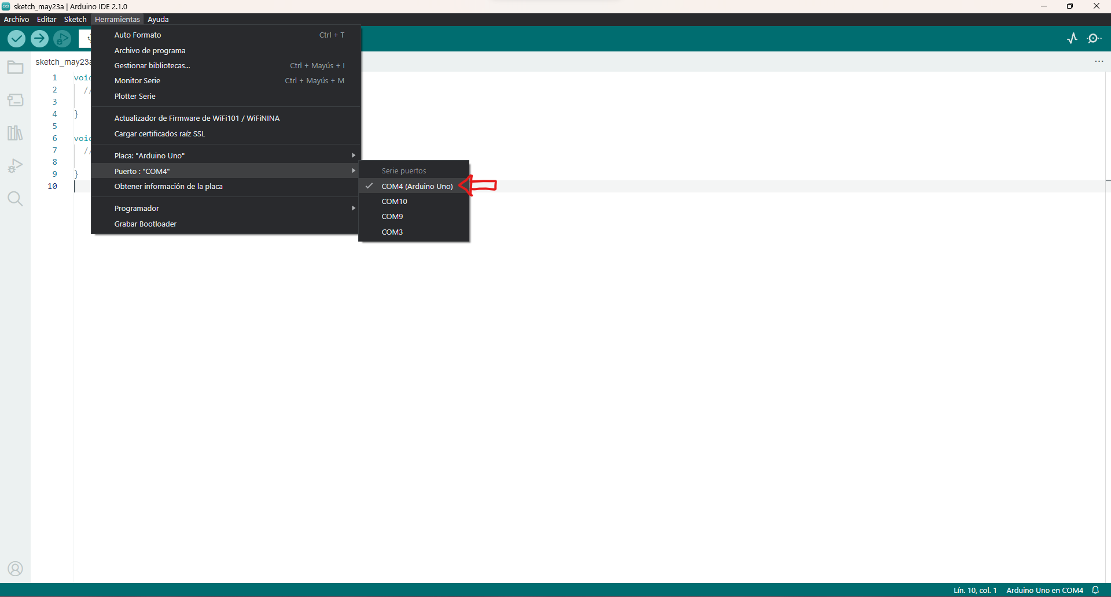This screenshot has width=1111, height=597.
Task: Open the Sketchbook folder sidebar icon
Action: [x=15, y=68]
